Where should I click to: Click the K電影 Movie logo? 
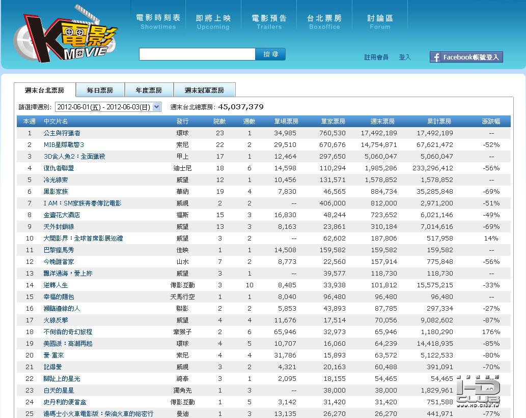point(65,34)
